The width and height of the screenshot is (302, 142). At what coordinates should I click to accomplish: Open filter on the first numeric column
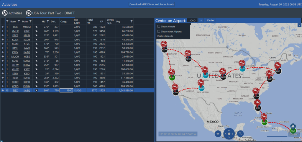[7, 21]
